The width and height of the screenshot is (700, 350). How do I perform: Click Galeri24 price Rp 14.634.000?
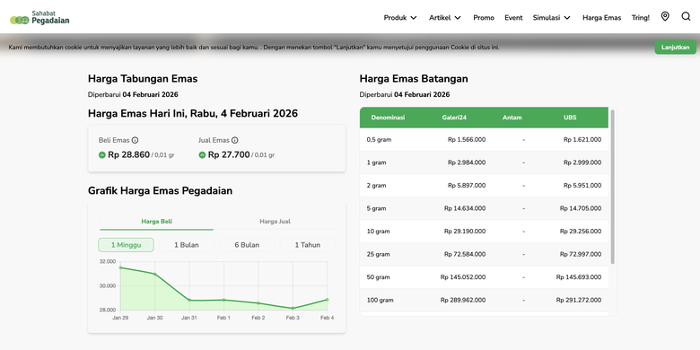pos(465,208)
